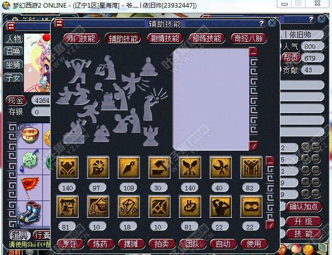The width and height of the screenshot is (332, 255).
Task: Click the 团队 button
Action: tap(193, 244)
